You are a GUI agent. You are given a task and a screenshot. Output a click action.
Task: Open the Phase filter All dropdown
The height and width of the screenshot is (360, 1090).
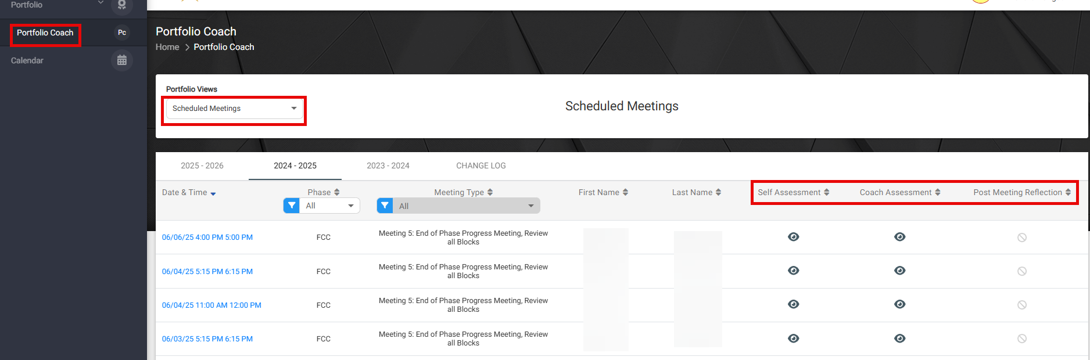(x=329, y=206)
